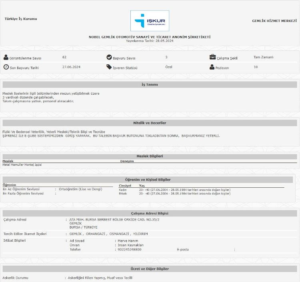Image resolution: width=300 pixels, height=282 pixels.
Task: Click the briefcase icon beside Çalışma Şekli
Action: coord(212,57)
